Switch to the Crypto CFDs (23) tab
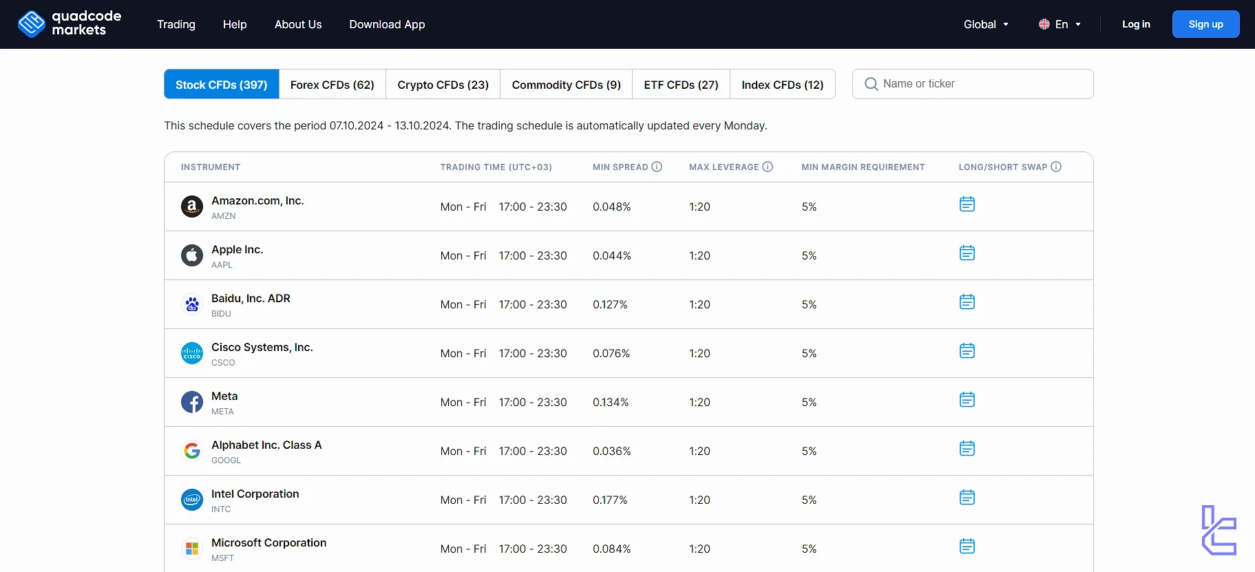Image resolution: width=1255 pixels, height=572 pixels. click(x=443, y=84)
